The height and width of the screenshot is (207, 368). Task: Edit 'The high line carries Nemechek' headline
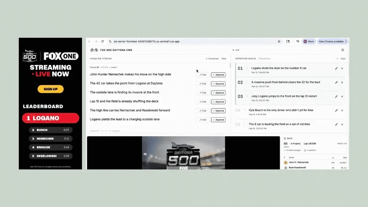pos(203,111)
